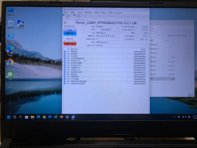The width and height of the screenshot is (197, 148).
Task: Click the previous disk arrow button
Action: [65, 23]
